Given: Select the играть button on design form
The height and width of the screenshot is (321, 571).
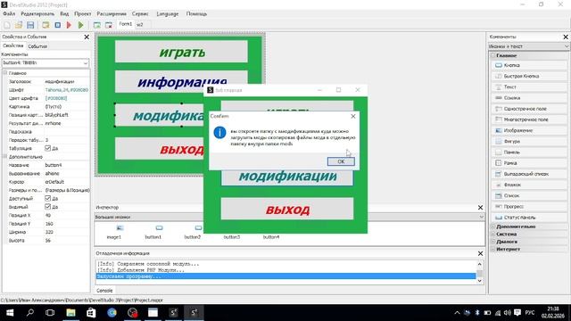Looking at the screenshot, I should coord(181,52).
